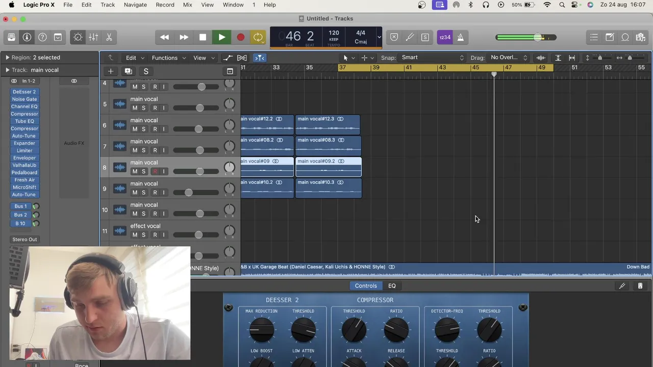
Task: Open the Library panel icon
Action: point(11,37)
